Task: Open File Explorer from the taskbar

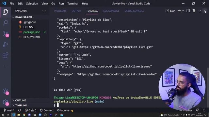Action: tap(19, 115)
